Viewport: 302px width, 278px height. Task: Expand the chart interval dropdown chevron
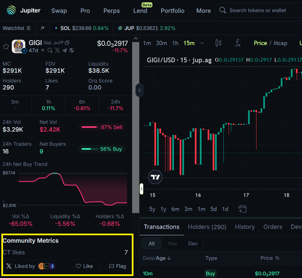pos(202,43)
